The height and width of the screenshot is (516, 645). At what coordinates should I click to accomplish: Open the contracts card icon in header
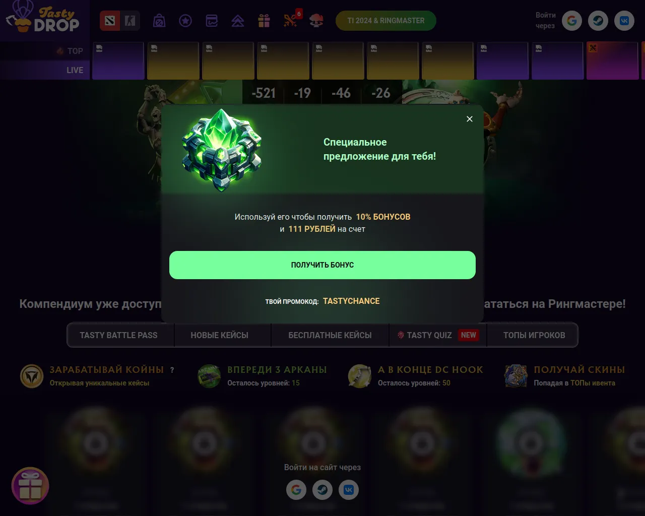(x=212, y=21)
